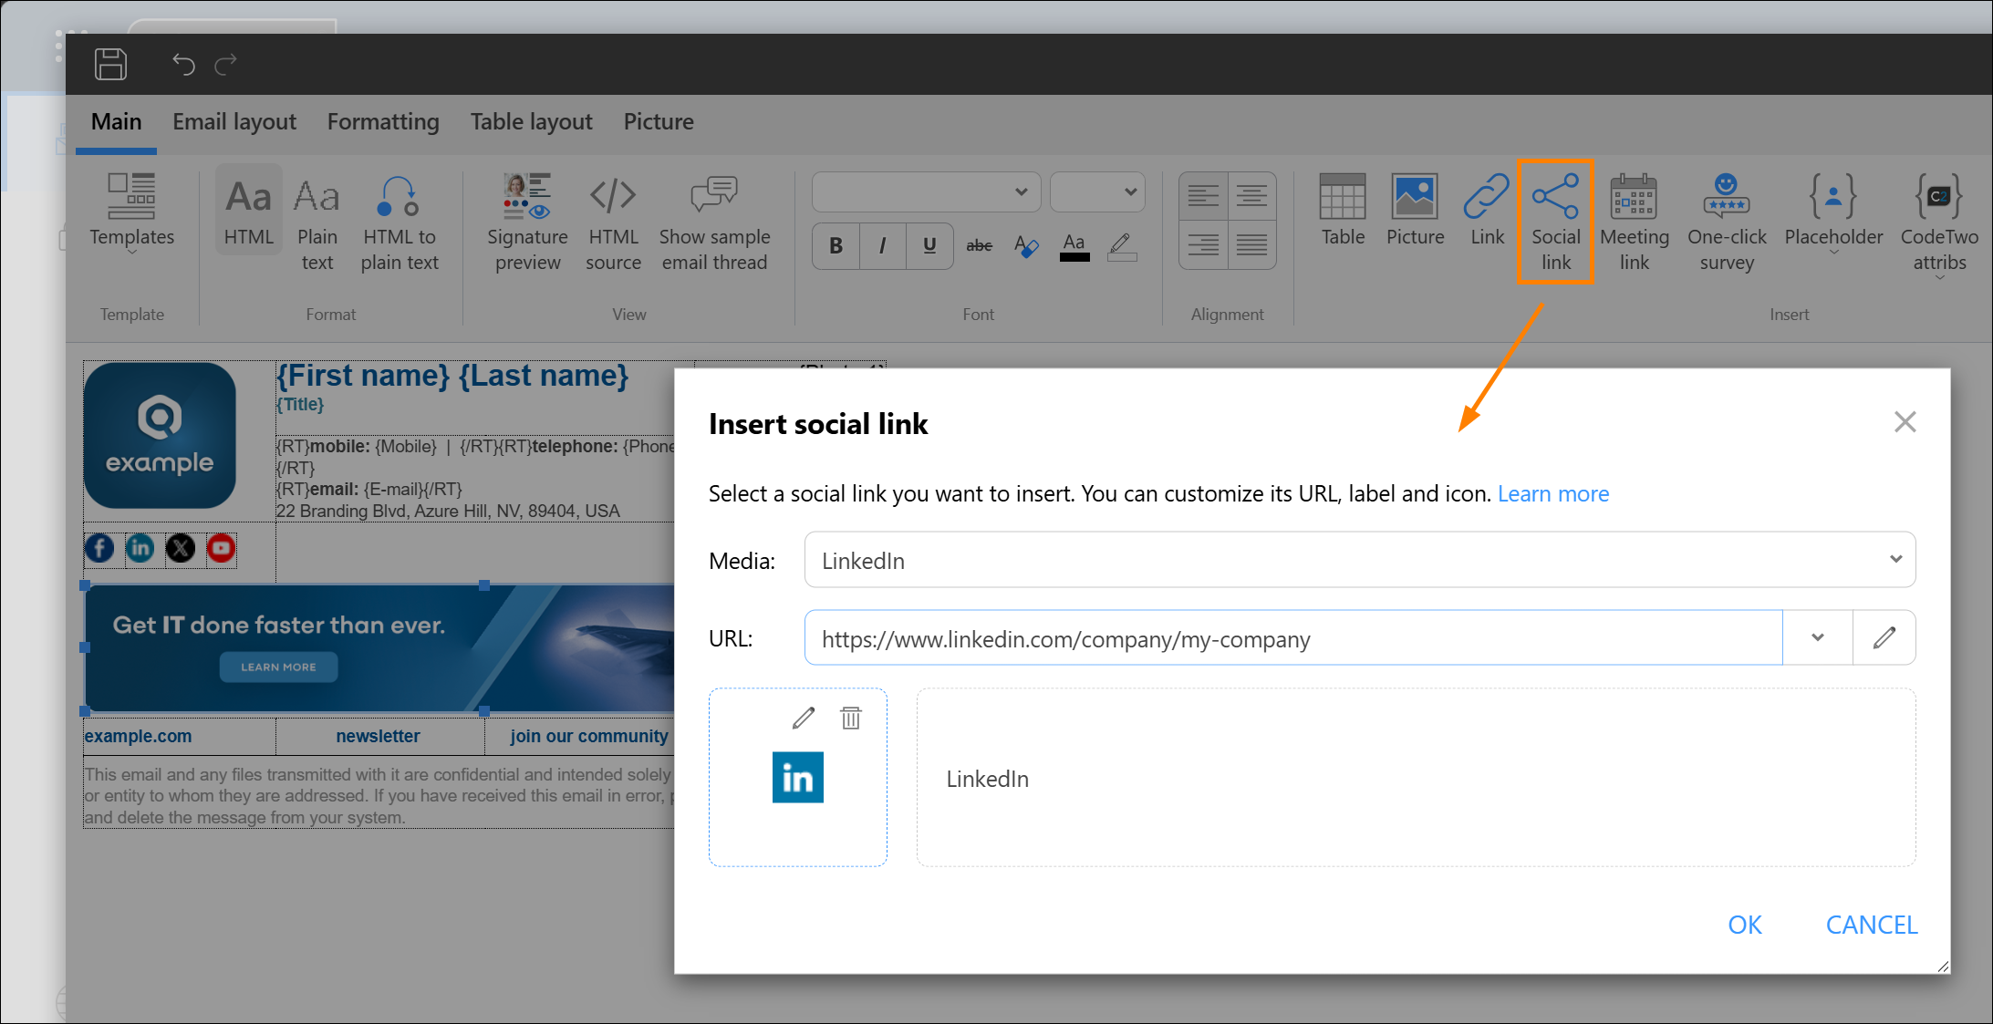Viewport: 1993px width, 1024px height.
Task: Select the Facebook icon in signature
Action: 99,549
